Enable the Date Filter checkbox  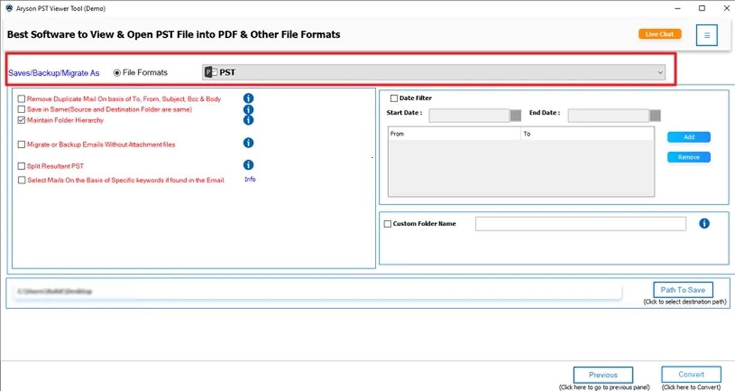coord(394,98)
